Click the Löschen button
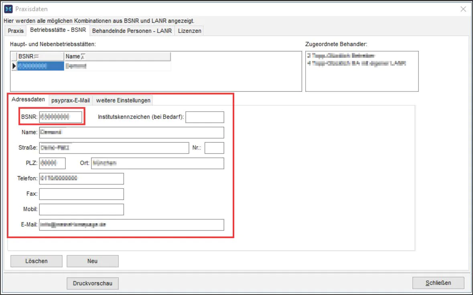The width and height of the screenshot is (473, 295). pos(37,261)
